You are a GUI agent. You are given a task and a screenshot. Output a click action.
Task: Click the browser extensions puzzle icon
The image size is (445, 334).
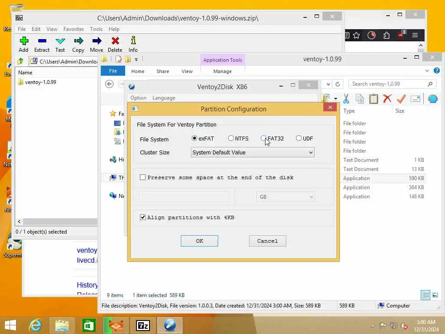[x=386, y=35]
